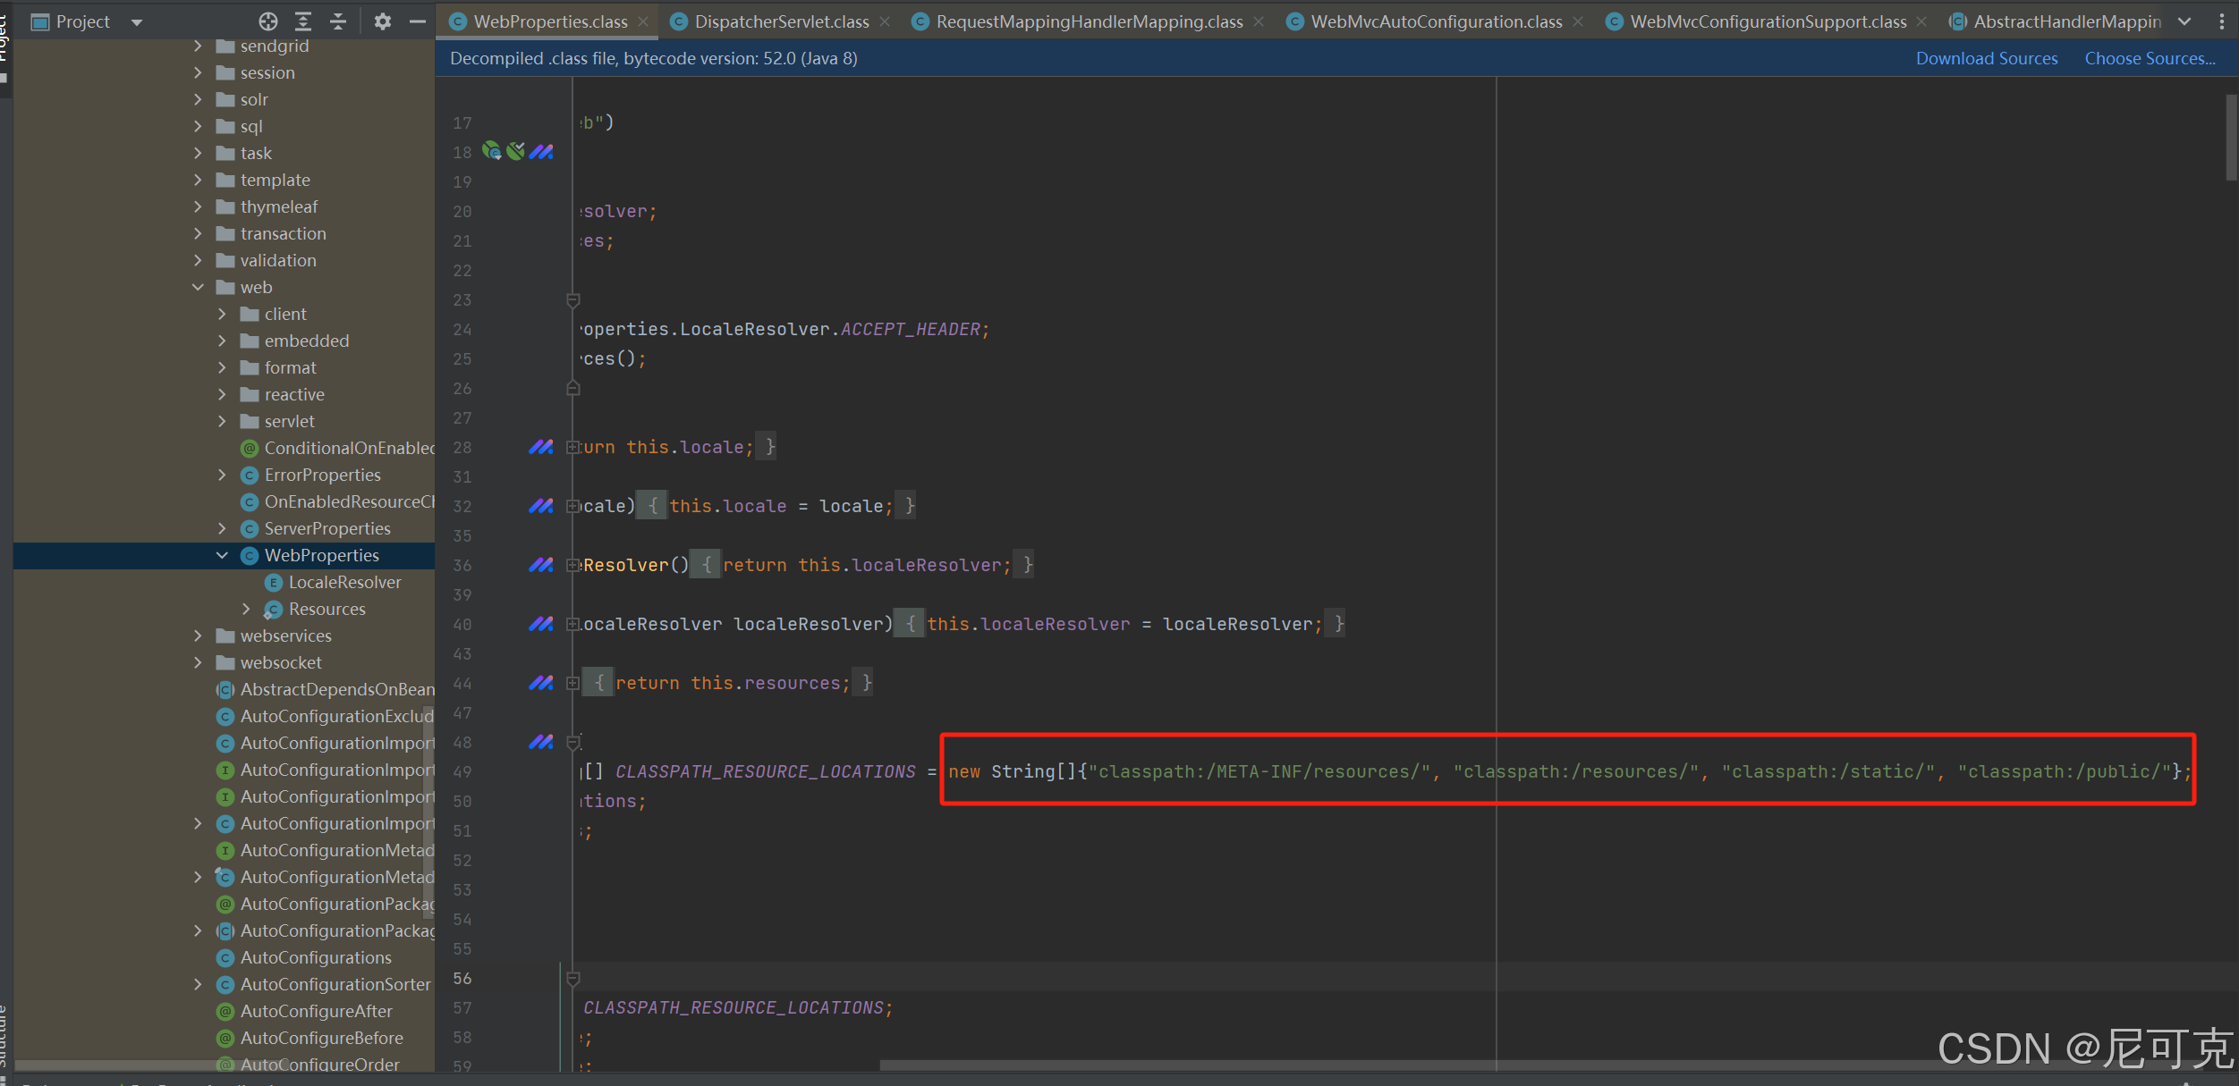Screen dimensions: 2239x1086
Task: Hide the Project panel with the minus icon
Action: (x=417, y=21)
